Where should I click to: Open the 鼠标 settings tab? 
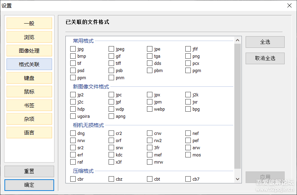pyautogui.click(x=29, y=92)
